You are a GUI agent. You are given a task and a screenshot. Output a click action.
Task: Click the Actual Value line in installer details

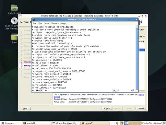coord(83,102)
